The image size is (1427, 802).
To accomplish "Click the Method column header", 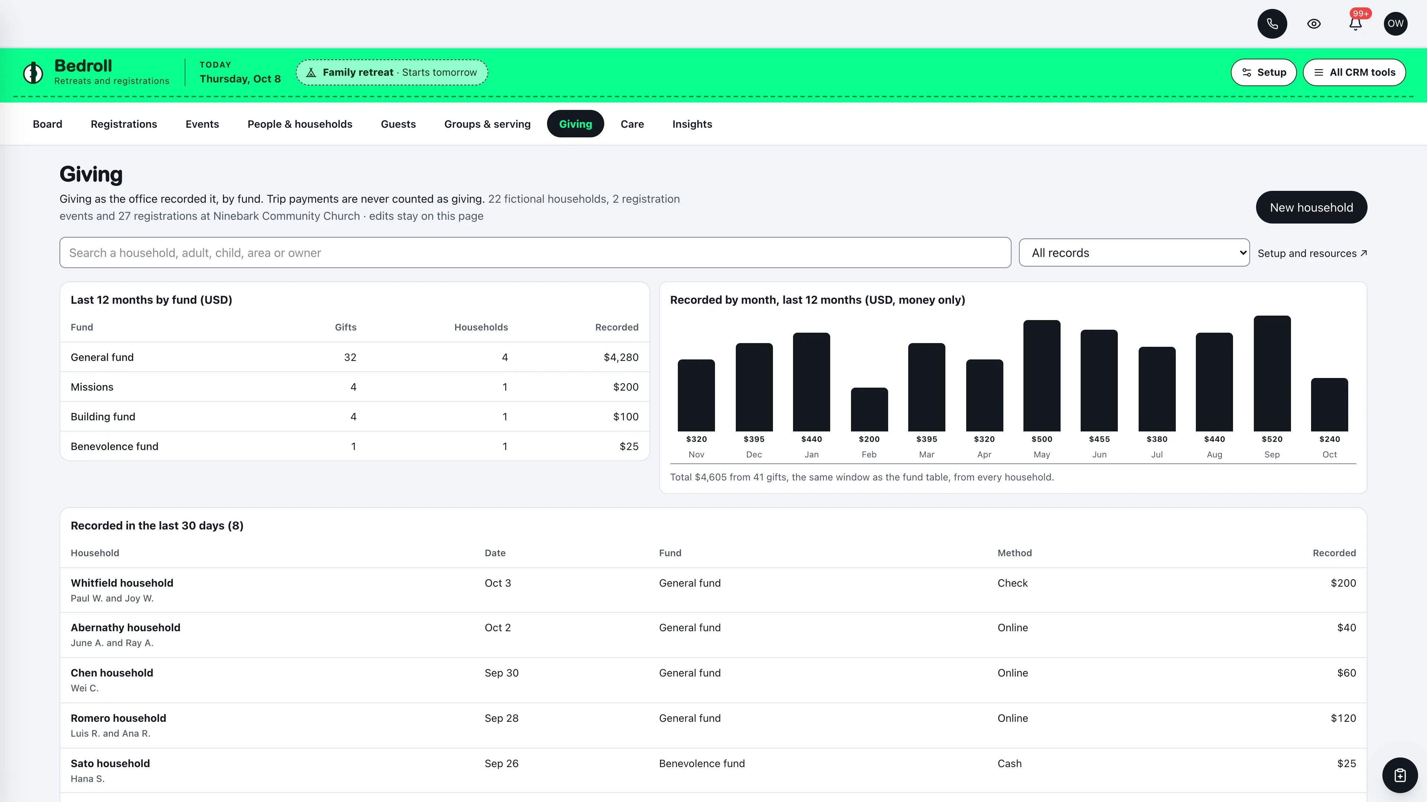I will click(1014, 553).
